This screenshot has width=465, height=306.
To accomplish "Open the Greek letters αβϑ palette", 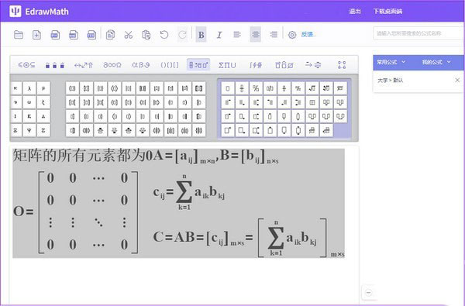I will (x=140, y=64).
